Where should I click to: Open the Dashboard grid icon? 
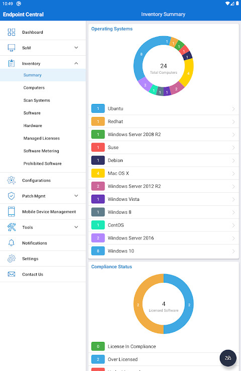pos(12,32)
